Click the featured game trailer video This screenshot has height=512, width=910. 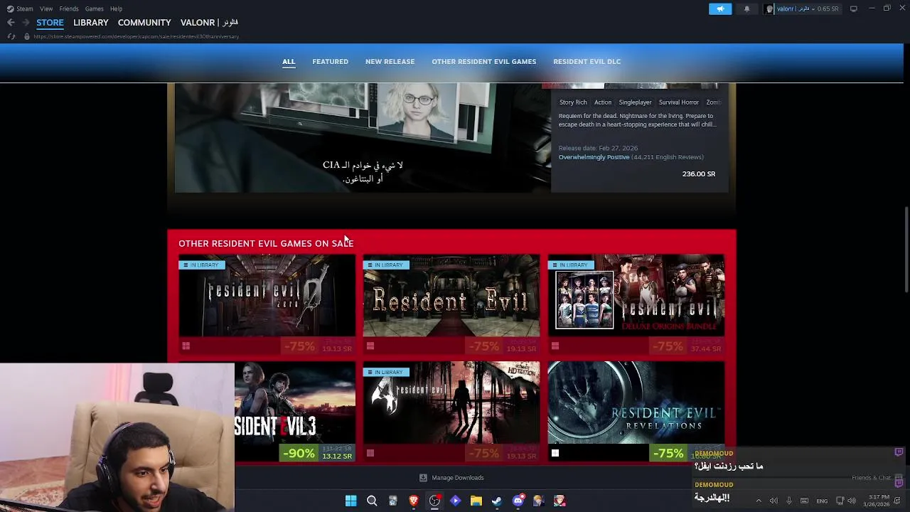[x=363, y=137]
